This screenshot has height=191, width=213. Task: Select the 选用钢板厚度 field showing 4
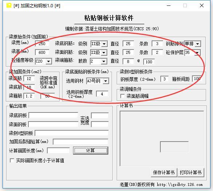[102, 94]
